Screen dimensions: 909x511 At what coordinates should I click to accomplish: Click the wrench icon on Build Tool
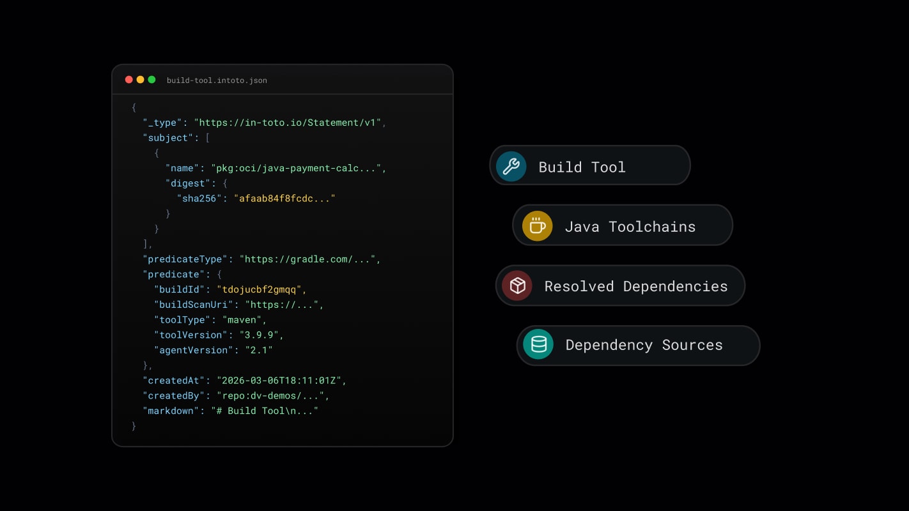pyautogui.click(x=511, y=167)
